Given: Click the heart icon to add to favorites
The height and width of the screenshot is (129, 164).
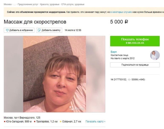Looking at the screenshot, I should (x=7, y=30).
